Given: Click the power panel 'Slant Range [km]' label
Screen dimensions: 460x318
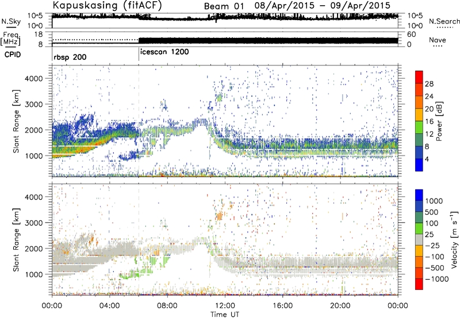Looking at the screenshot, I should (x=16, y=122).
